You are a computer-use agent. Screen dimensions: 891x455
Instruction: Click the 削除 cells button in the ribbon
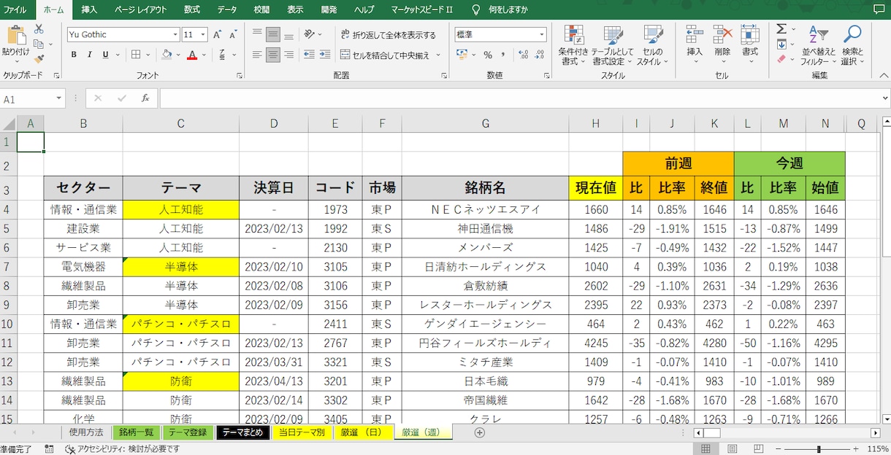[722, 44]
